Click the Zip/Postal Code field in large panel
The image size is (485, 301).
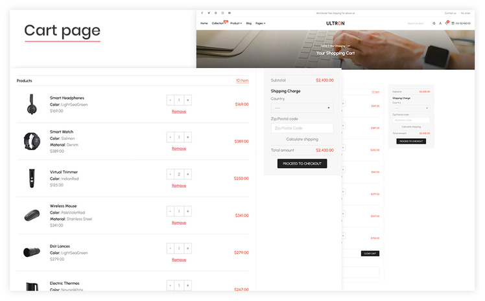[x=302, y=128]
